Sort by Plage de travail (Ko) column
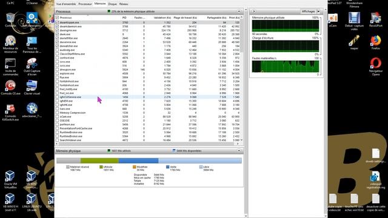 coord(185,18)
